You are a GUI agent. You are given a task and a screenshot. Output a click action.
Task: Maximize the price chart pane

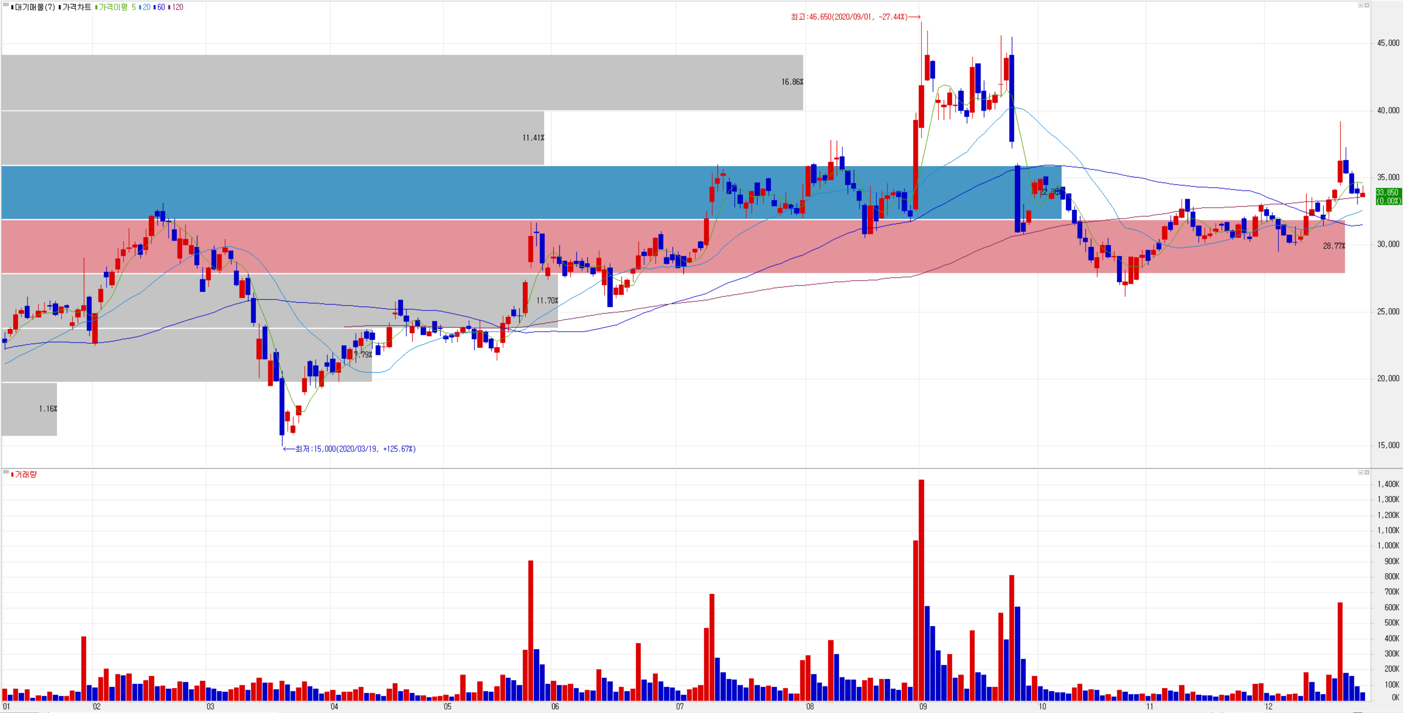(x=1360, y=5)
